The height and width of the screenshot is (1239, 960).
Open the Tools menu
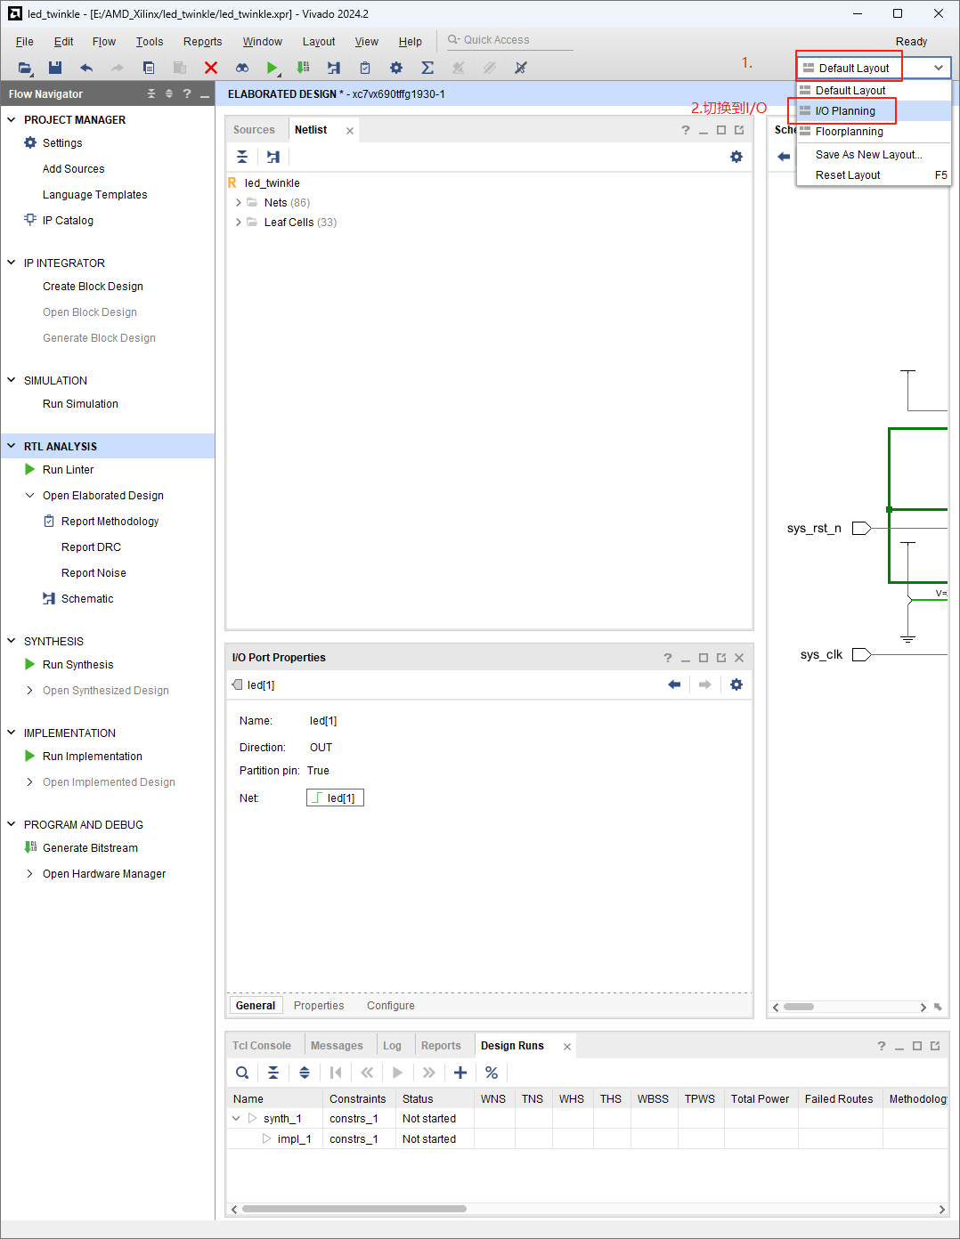pos(150,42)
